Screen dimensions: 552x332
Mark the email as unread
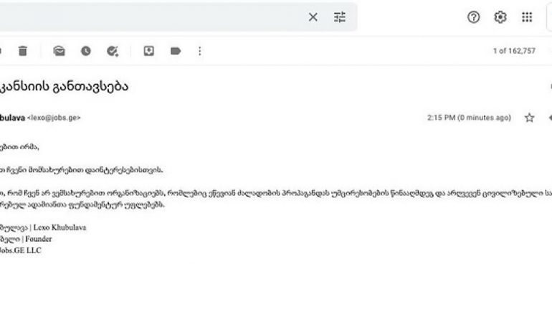(x=59, y=51)
